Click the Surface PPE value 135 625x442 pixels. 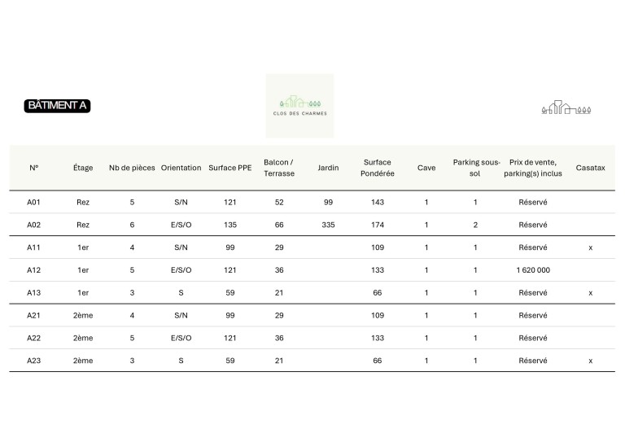[230, 225]
